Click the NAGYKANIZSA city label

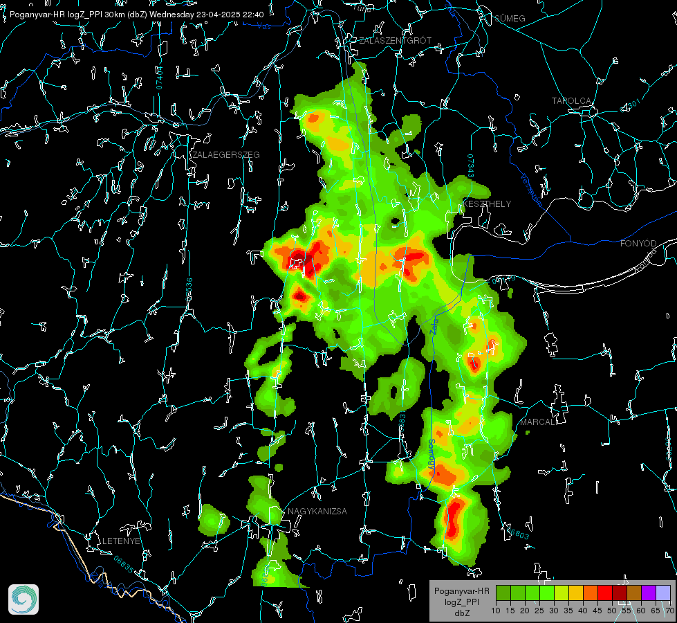click(317, 511)
